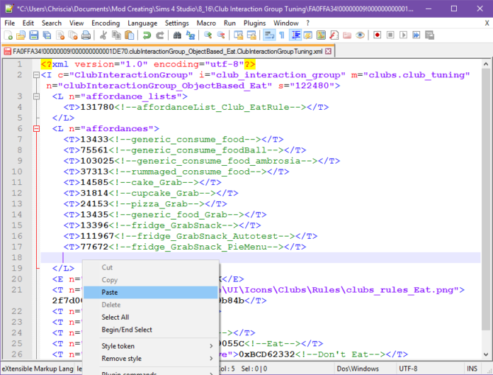Image resolution: width=493 pixels, height=375 pixels.
Task: Click the Undo arrow icon
Action: (x=147, y=35)
